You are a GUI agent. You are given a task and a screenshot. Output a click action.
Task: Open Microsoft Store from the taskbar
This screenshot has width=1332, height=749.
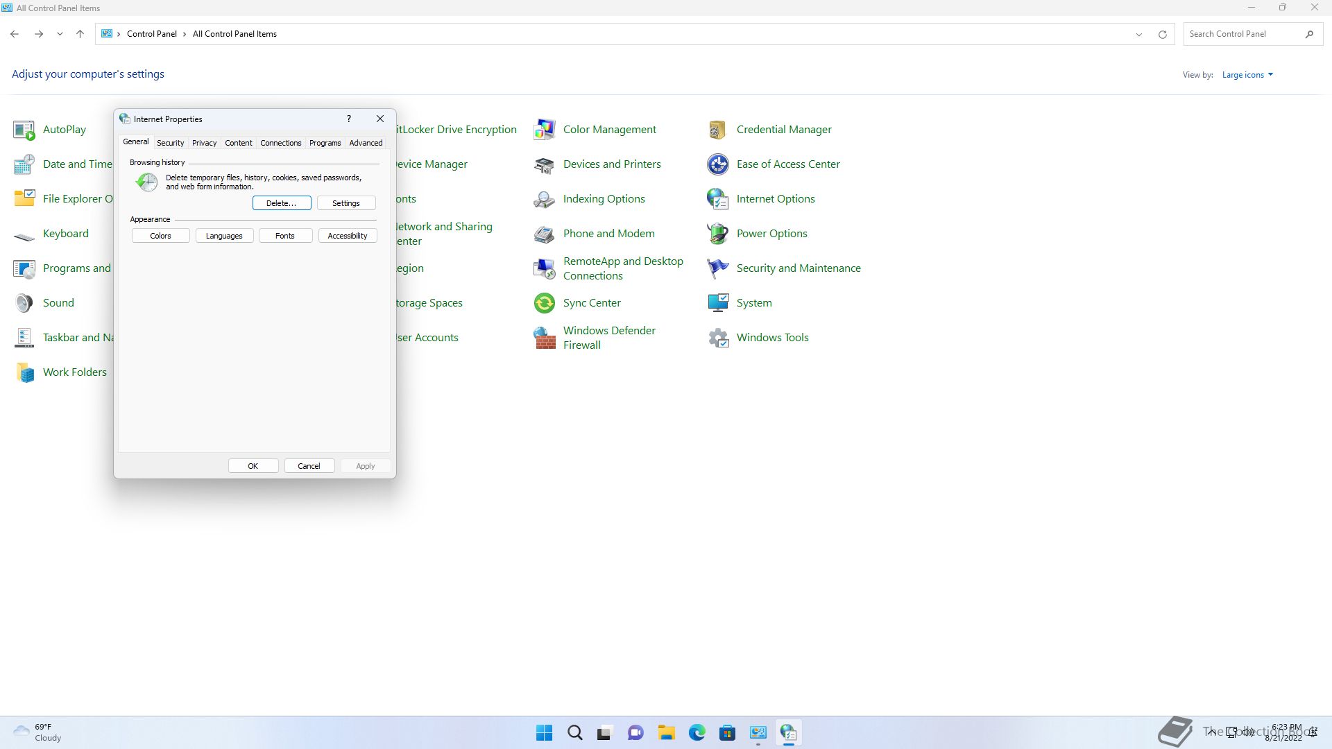728,733
